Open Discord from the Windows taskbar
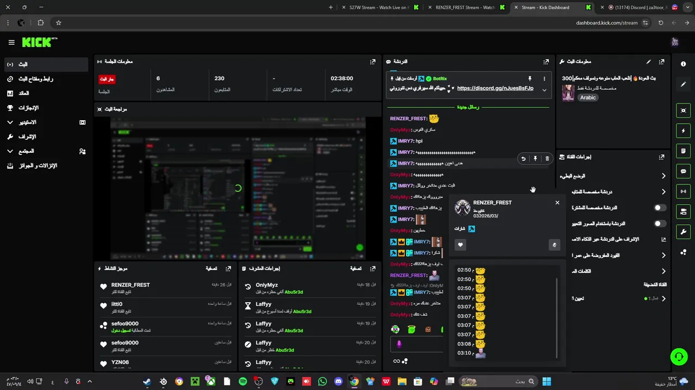Screen dimensions: 695x390 [338, 381]
